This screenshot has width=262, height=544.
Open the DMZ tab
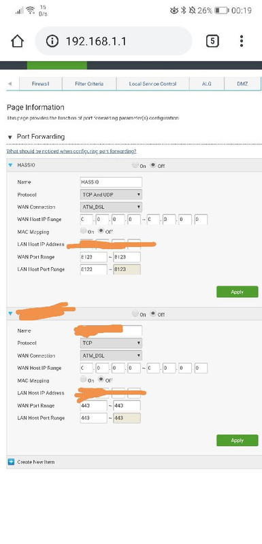[242, 84]
